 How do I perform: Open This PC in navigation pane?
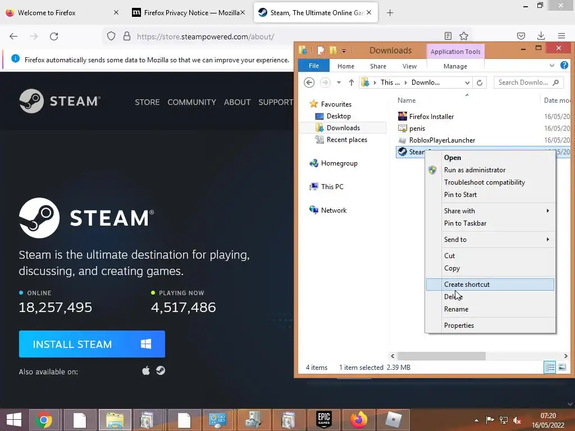[x=332, y=186]
